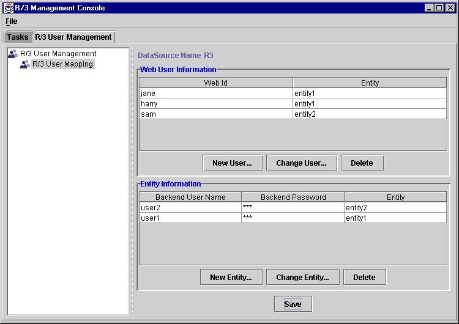Click the Java app icon in title bar

point(9,8)
